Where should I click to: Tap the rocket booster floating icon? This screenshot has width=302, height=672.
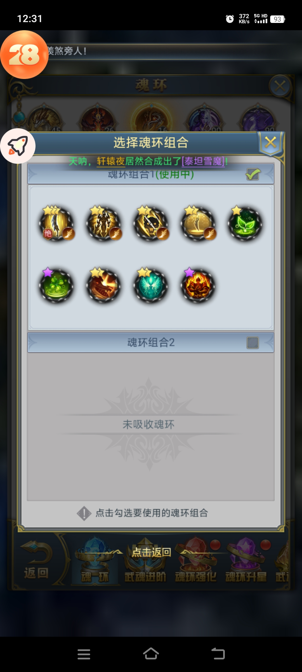18,146
